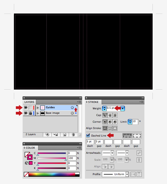
Task: Click flip profile across icon
Action: point(139,174)
